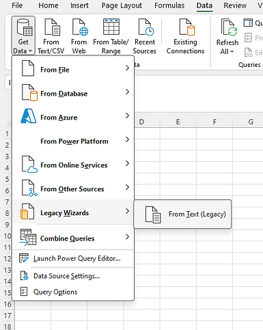Screen dimensions: 263x330
Task: Open Recent Sources
Action: pos(145,36)
